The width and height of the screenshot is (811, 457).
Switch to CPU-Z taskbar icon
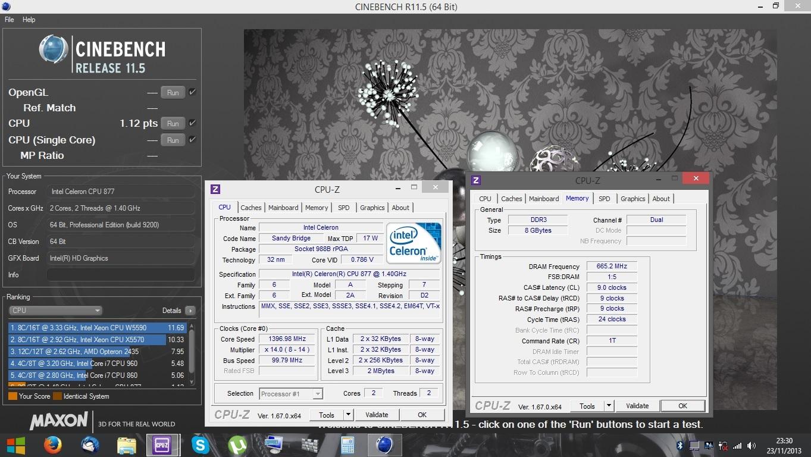tap(162, 445)
